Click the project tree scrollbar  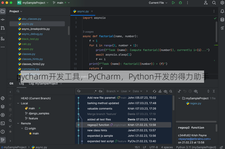tap(69, 30)
